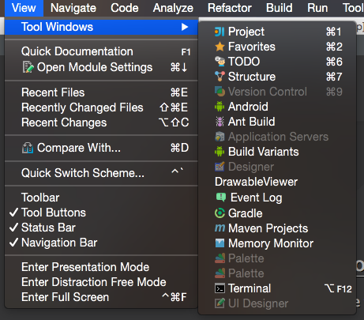Open the Run menu
Screen dimensions: 364x320
(317, 8)
